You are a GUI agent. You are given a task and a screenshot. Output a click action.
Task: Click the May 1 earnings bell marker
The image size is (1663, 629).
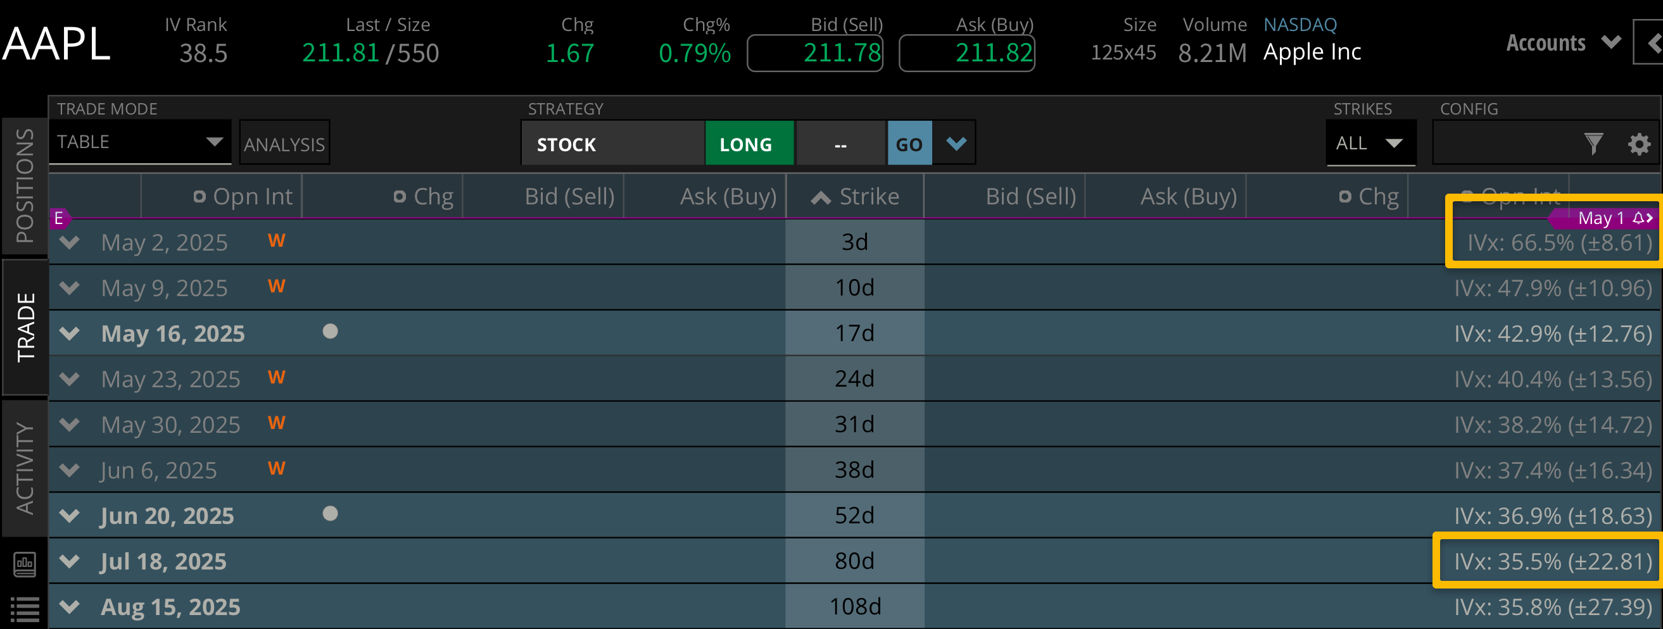[x=1639, y=218]
